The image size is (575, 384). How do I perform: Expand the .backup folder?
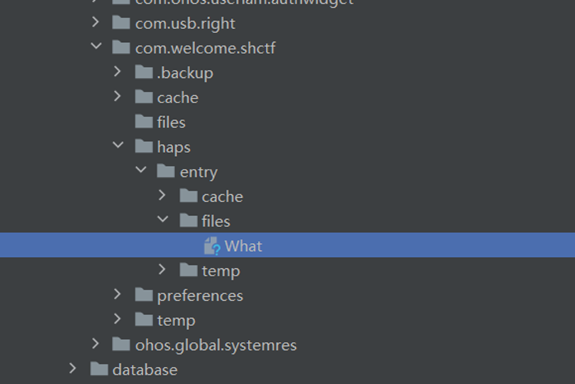(x=117, y=71)
